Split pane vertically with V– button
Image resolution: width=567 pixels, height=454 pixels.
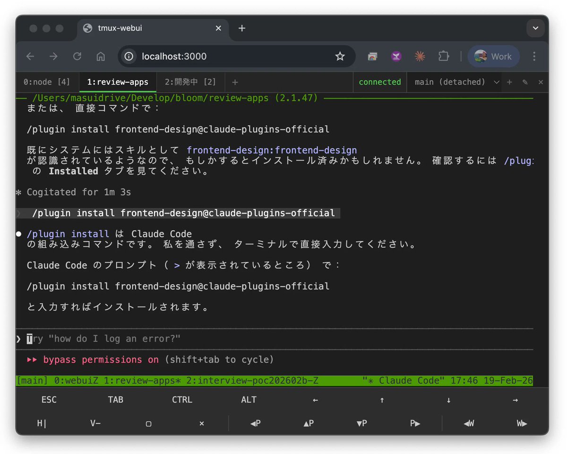pos(95,423)
